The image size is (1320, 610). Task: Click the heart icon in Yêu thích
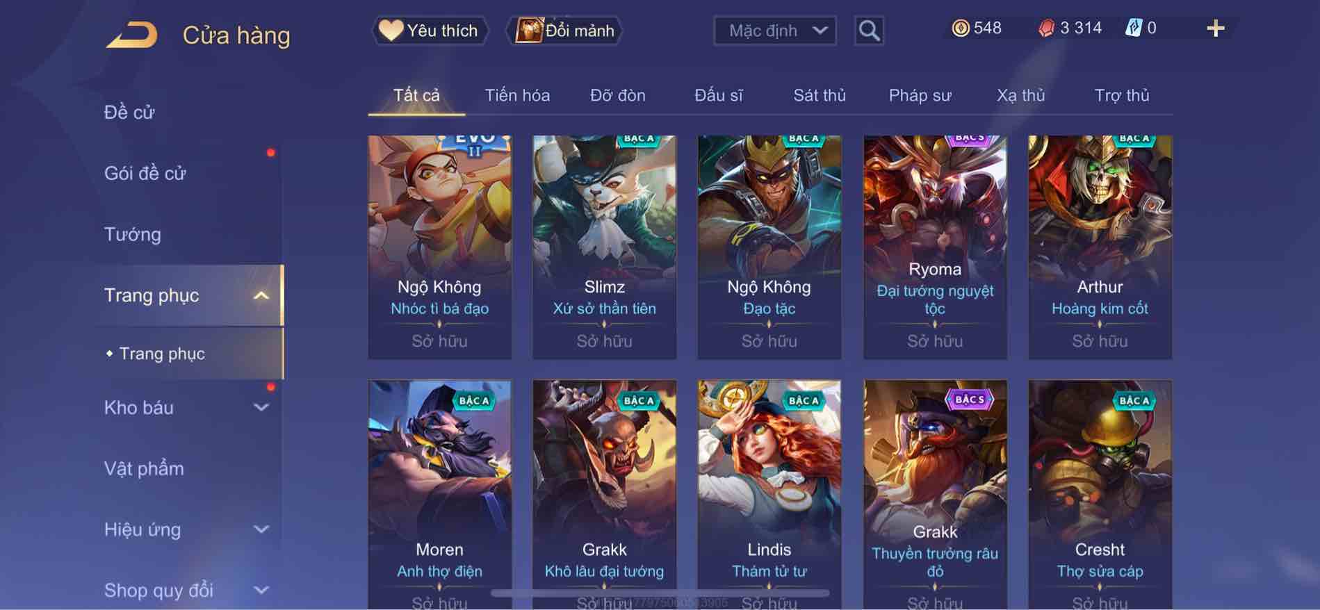[x=391, y=30]
